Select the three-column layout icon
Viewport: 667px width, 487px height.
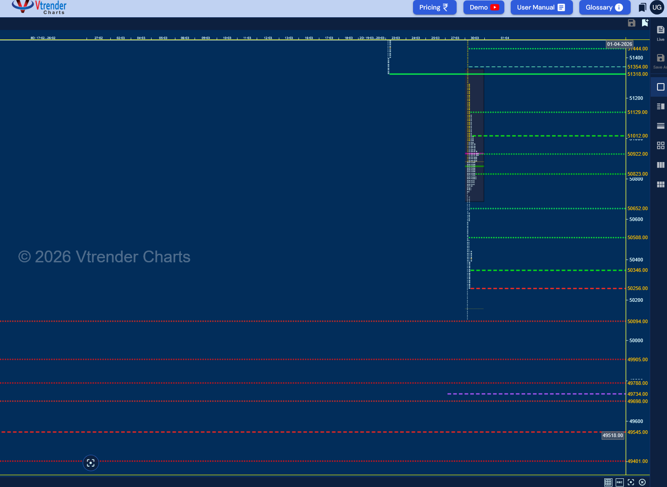[660, 165]
